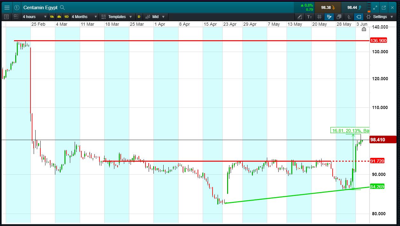The width and height of the screenshot is (400, 226).
Task: Open the 4 hours interval dropdown
Action: pyautogui.click(x=34, y=17)
